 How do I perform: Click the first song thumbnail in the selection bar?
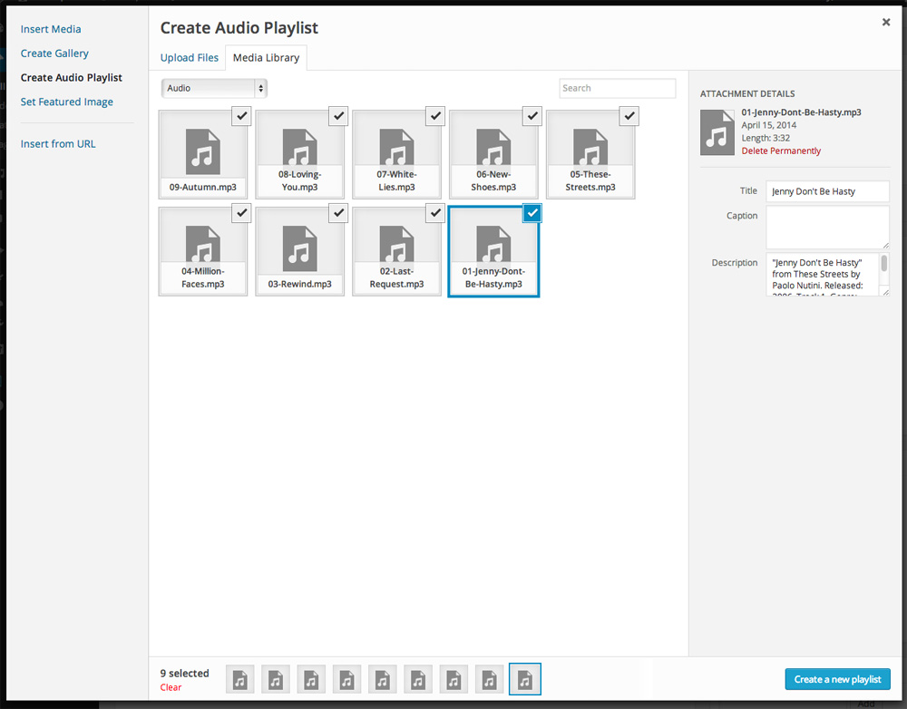coord(239,679)
